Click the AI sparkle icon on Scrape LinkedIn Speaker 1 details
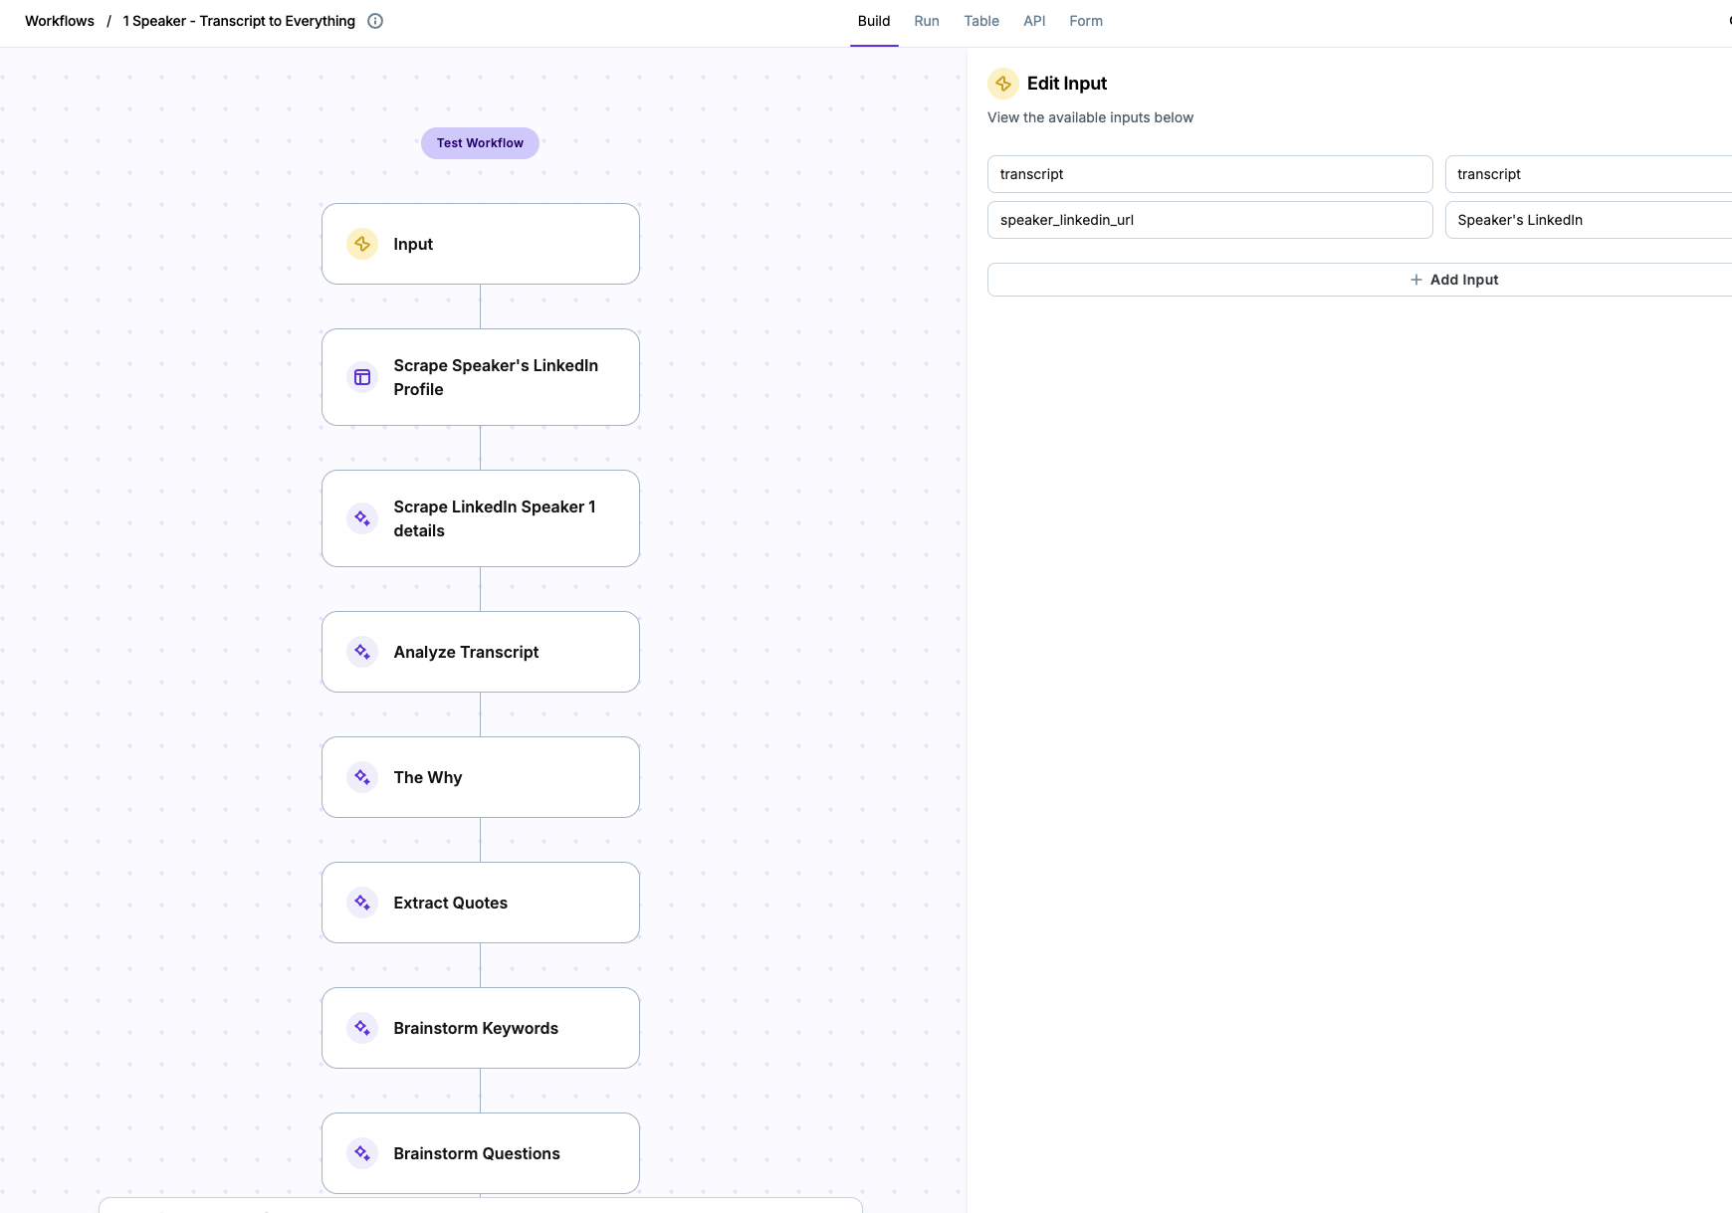Image resolution: width=1732 pixels, height=1213 pixels. [x=362, y=518]
